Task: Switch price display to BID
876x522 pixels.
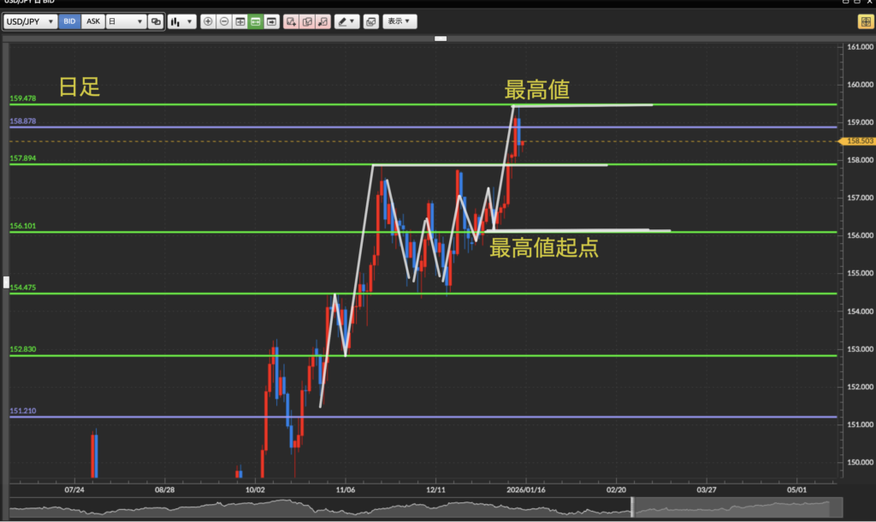Action: (70, 21)
